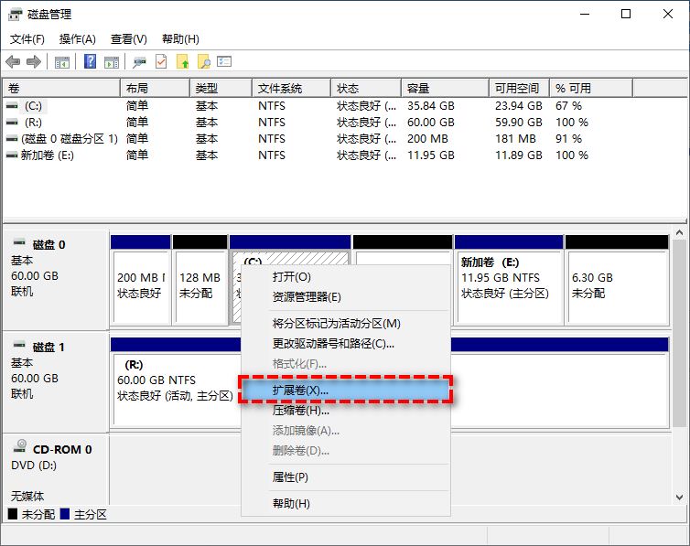Click the checkmark properties sheet icon
The height and width of the screenshot is (546, 690).
click(161, 62)
